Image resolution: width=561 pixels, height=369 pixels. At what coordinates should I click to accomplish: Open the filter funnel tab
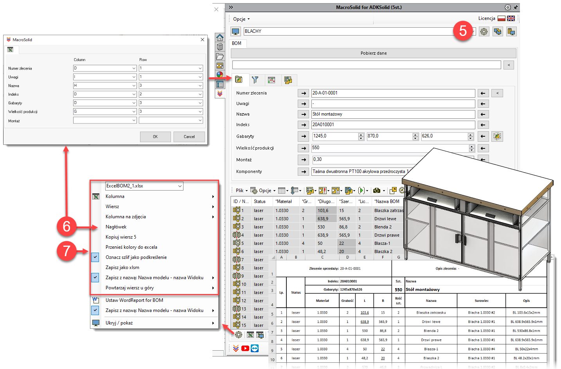pos(255,80)
